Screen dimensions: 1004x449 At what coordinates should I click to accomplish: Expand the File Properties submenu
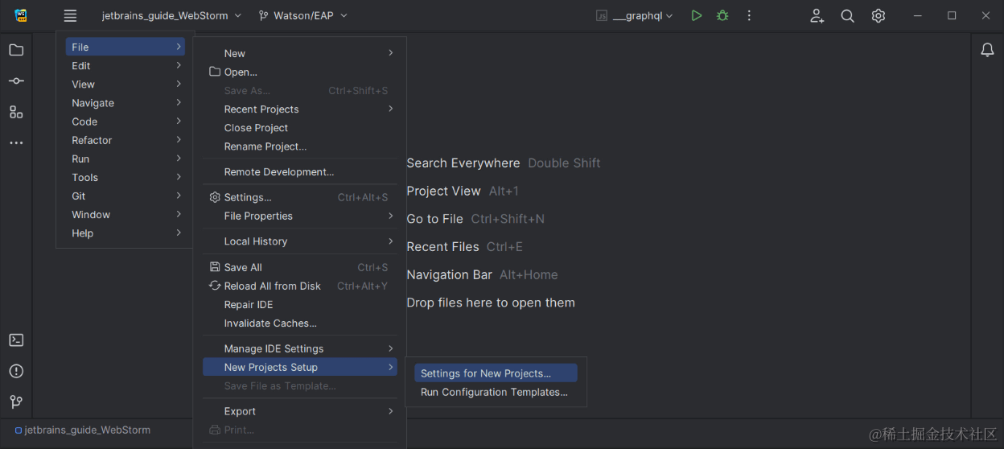(x=300, y=216)
